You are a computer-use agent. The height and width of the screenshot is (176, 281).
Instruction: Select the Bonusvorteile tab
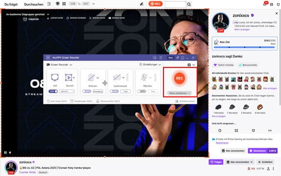(248, 65)
